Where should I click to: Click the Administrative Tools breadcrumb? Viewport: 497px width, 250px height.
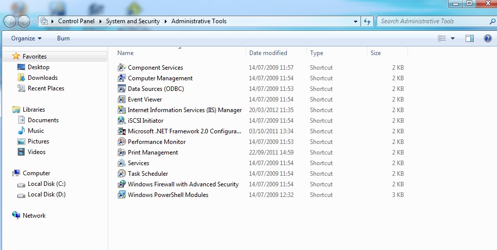(199, 21)
